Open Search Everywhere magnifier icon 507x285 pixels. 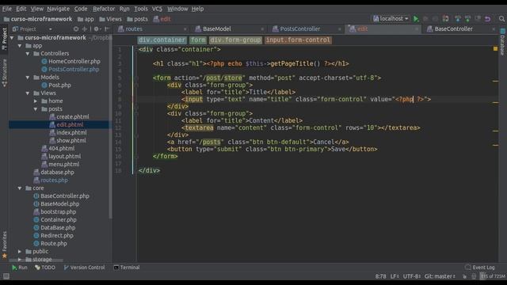coord(501,19)
